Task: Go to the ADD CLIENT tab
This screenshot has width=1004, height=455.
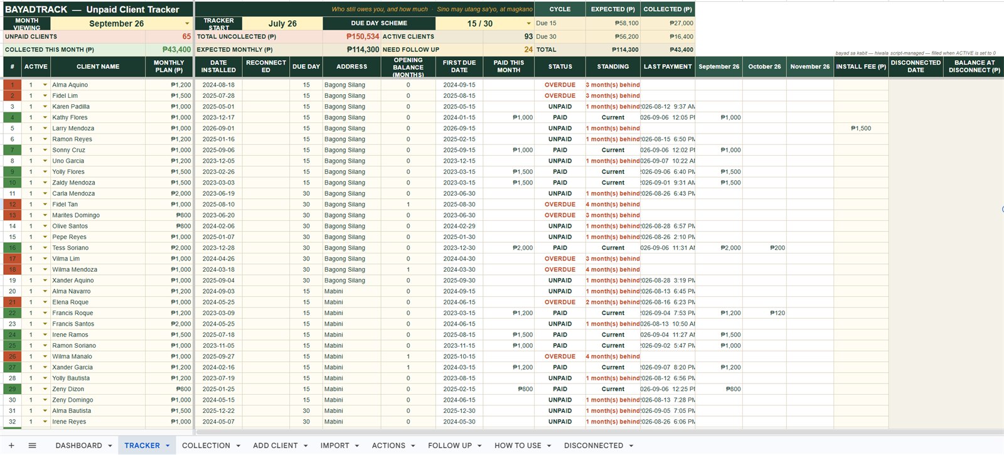Action: (x=275, y=446)
